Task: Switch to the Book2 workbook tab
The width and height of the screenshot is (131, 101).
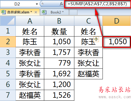Action: click(54, 12)
